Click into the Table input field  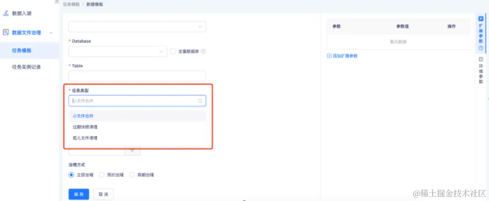pos(137,76)
